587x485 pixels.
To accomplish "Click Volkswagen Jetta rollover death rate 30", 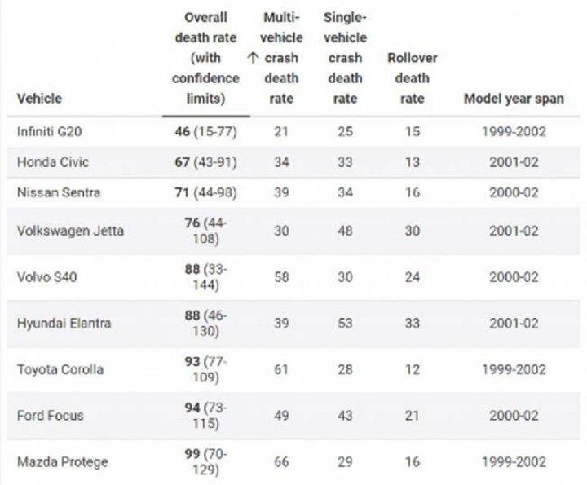I will click(413, 231).
